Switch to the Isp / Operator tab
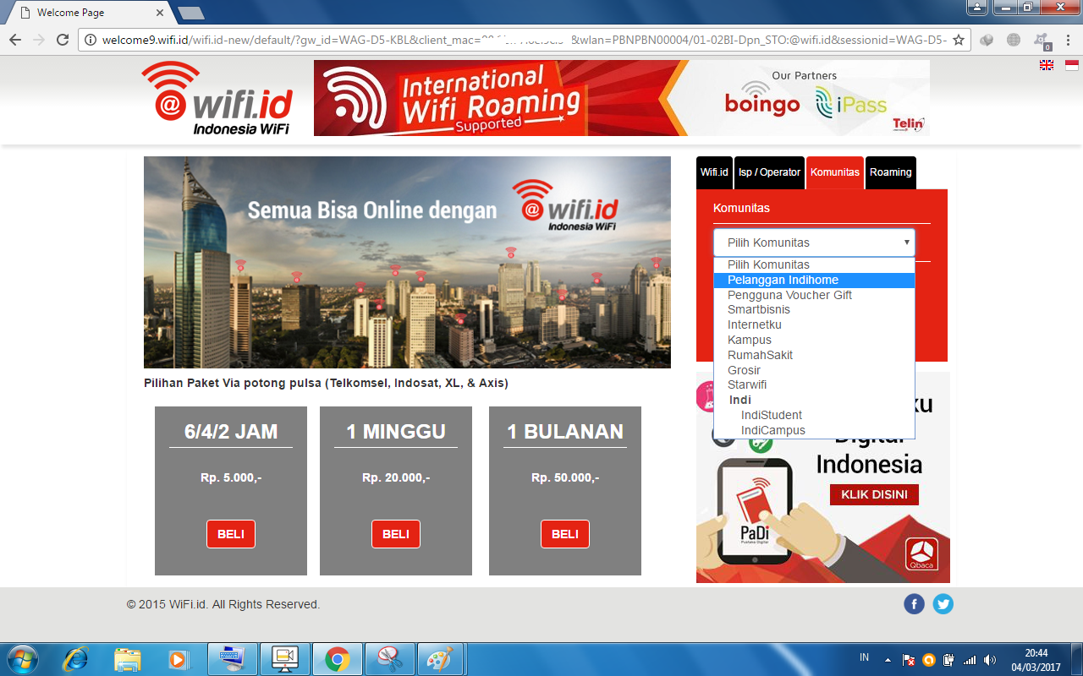The height and width of the screenshot is (676, 1083). [x=771, y=172]
